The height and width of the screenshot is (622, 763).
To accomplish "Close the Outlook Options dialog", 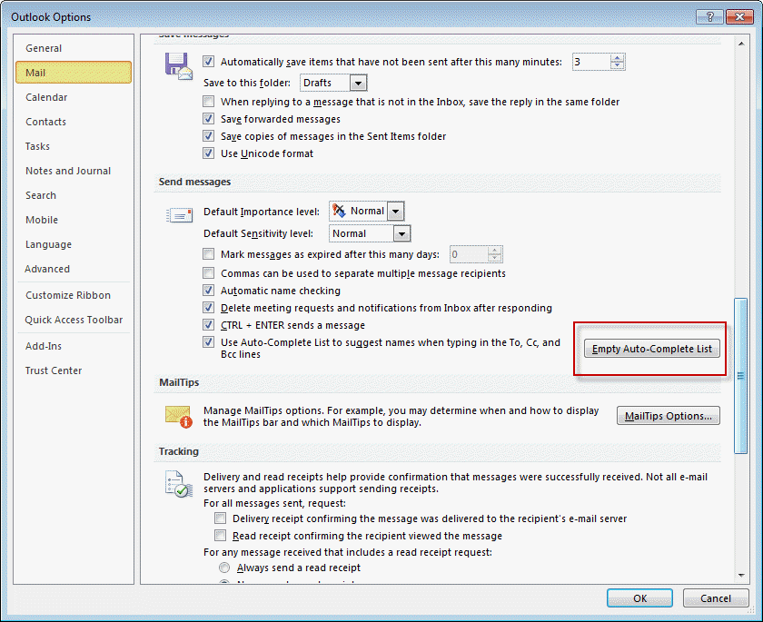I will pyautogui.click(x=739, y=17).
